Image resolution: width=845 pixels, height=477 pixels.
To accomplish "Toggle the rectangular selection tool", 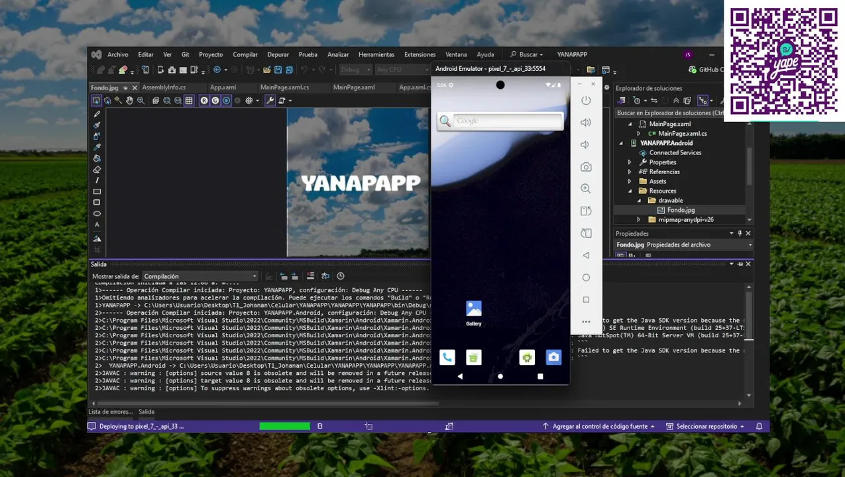I will point(96,101).
